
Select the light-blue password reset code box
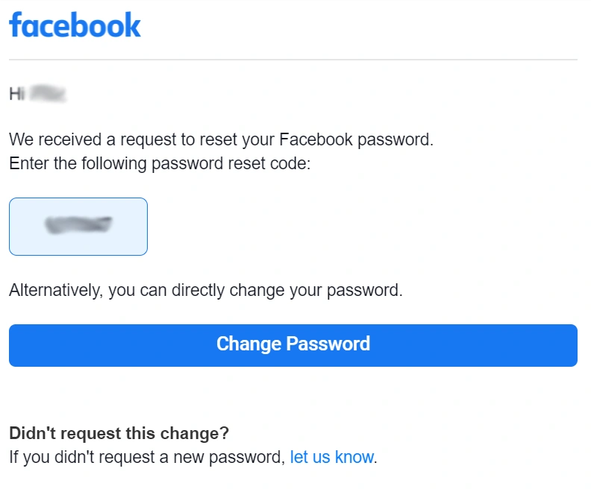click(78, 226)
